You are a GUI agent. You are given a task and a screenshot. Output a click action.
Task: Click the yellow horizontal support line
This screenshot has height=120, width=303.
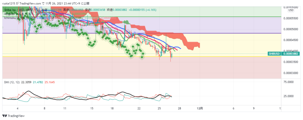[x=207, y=57]
